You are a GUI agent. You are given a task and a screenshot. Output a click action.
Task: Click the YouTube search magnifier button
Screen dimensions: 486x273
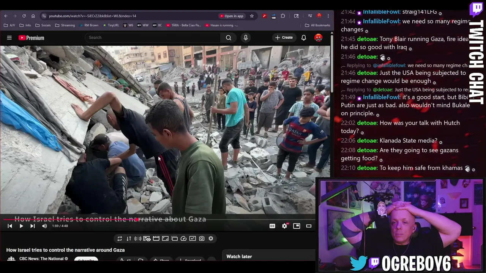229,38
